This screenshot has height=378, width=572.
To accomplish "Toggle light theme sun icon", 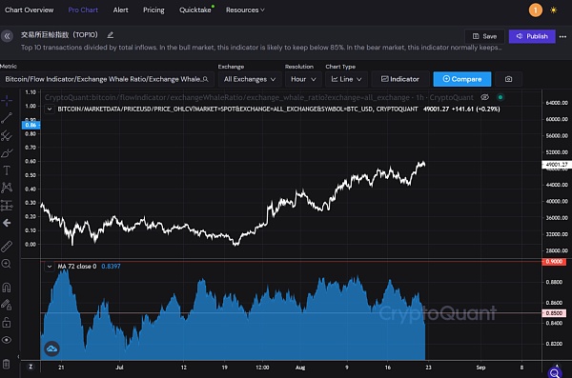I will click(553, 10).
